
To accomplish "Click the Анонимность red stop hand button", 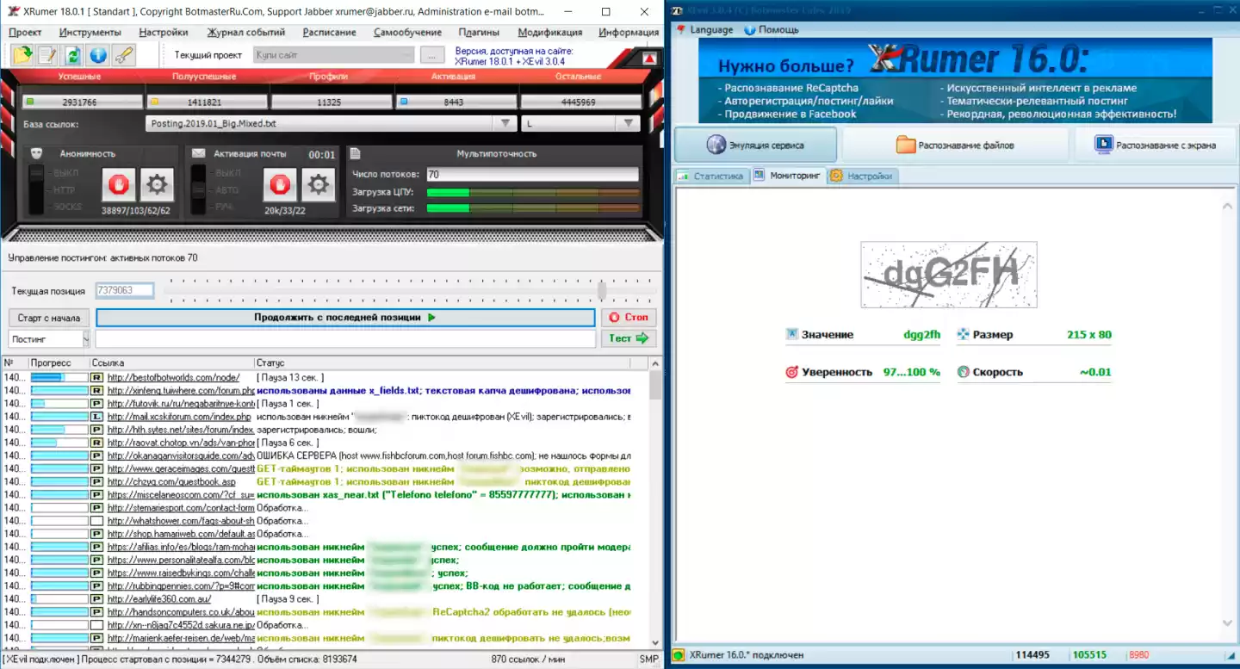I will coord(119,184).
